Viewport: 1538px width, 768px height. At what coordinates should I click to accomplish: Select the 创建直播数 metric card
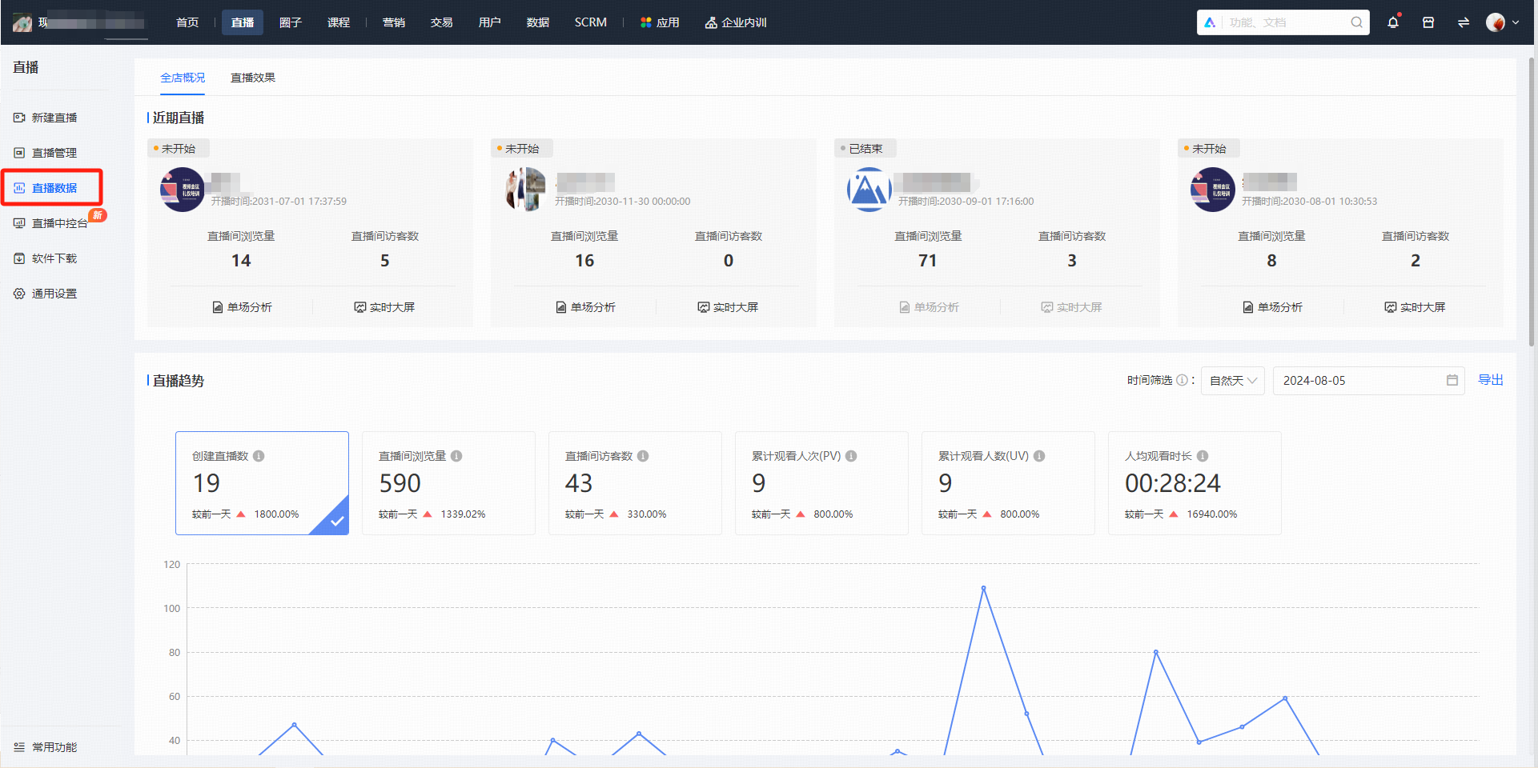pos(262,483)
